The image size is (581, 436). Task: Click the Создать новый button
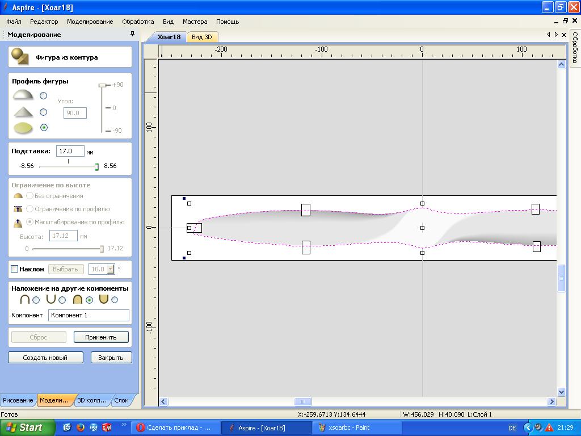[45, 358]
